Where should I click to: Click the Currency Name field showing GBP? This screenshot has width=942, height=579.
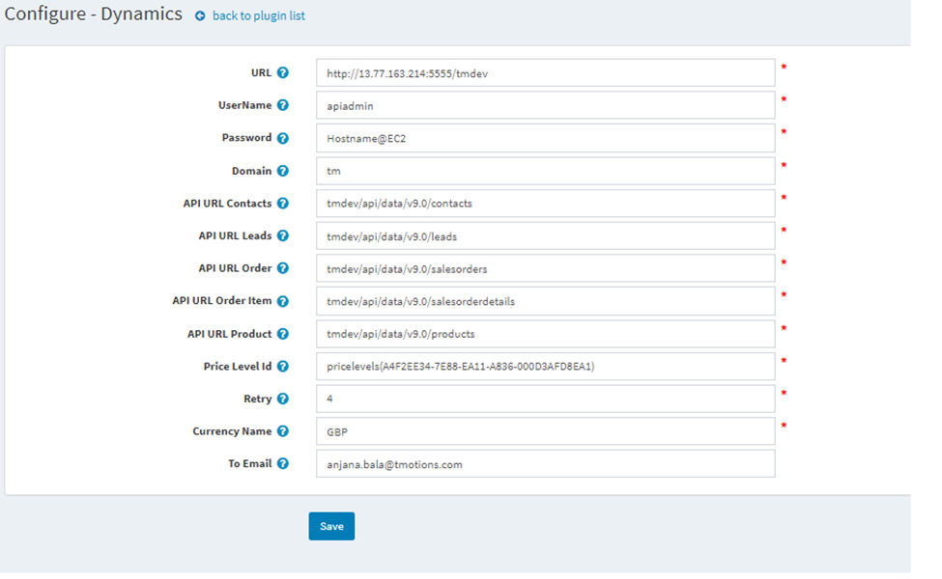point(546,431)
